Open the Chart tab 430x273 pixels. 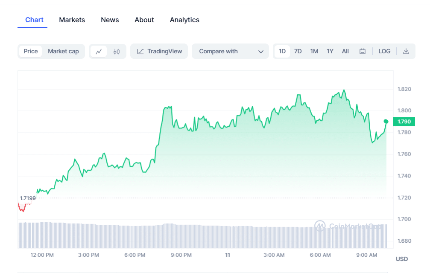pos(34,20)
